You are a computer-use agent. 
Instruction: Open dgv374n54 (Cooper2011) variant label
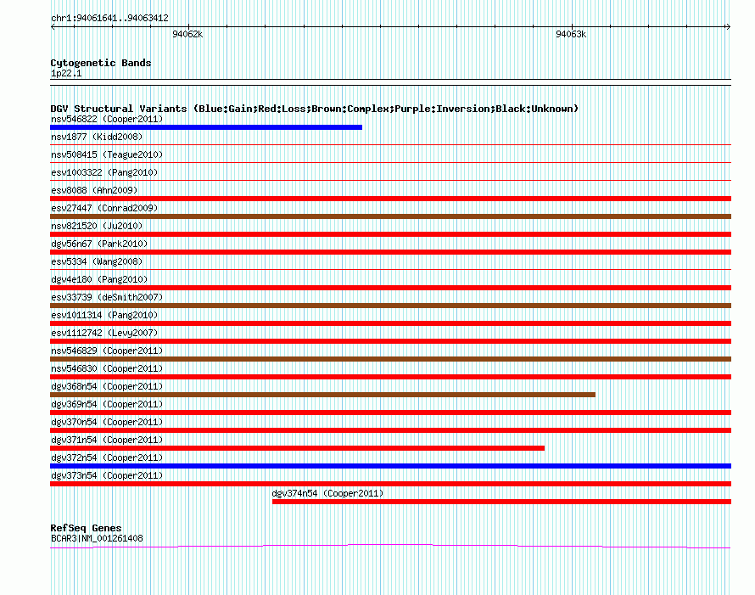(x=327, y=493)
